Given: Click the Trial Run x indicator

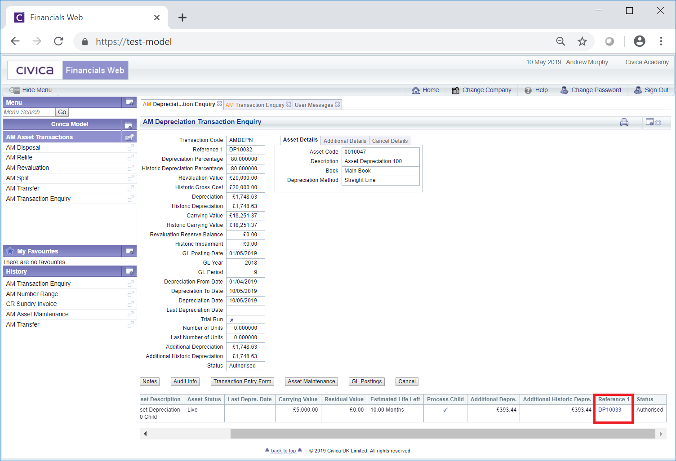Looking at the screenshot, I should [232, 320].
